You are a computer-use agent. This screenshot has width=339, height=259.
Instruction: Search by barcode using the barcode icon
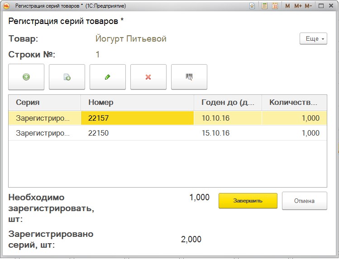click(189, 77)
